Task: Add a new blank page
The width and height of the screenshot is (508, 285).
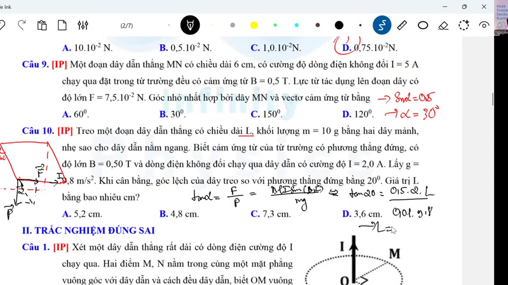Action: point(62,25)
